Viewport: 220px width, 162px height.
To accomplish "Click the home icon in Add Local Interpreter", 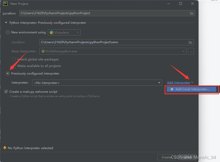I will 172,89.
